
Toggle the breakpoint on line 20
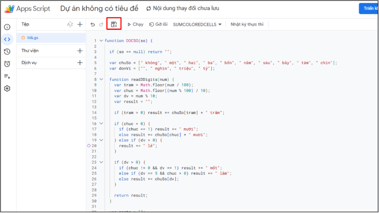pos(89,146)
